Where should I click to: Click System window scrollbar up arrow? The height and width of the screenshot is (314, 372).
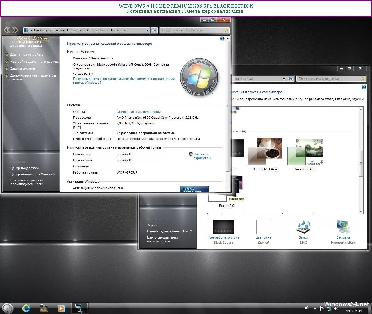point(228,38)
